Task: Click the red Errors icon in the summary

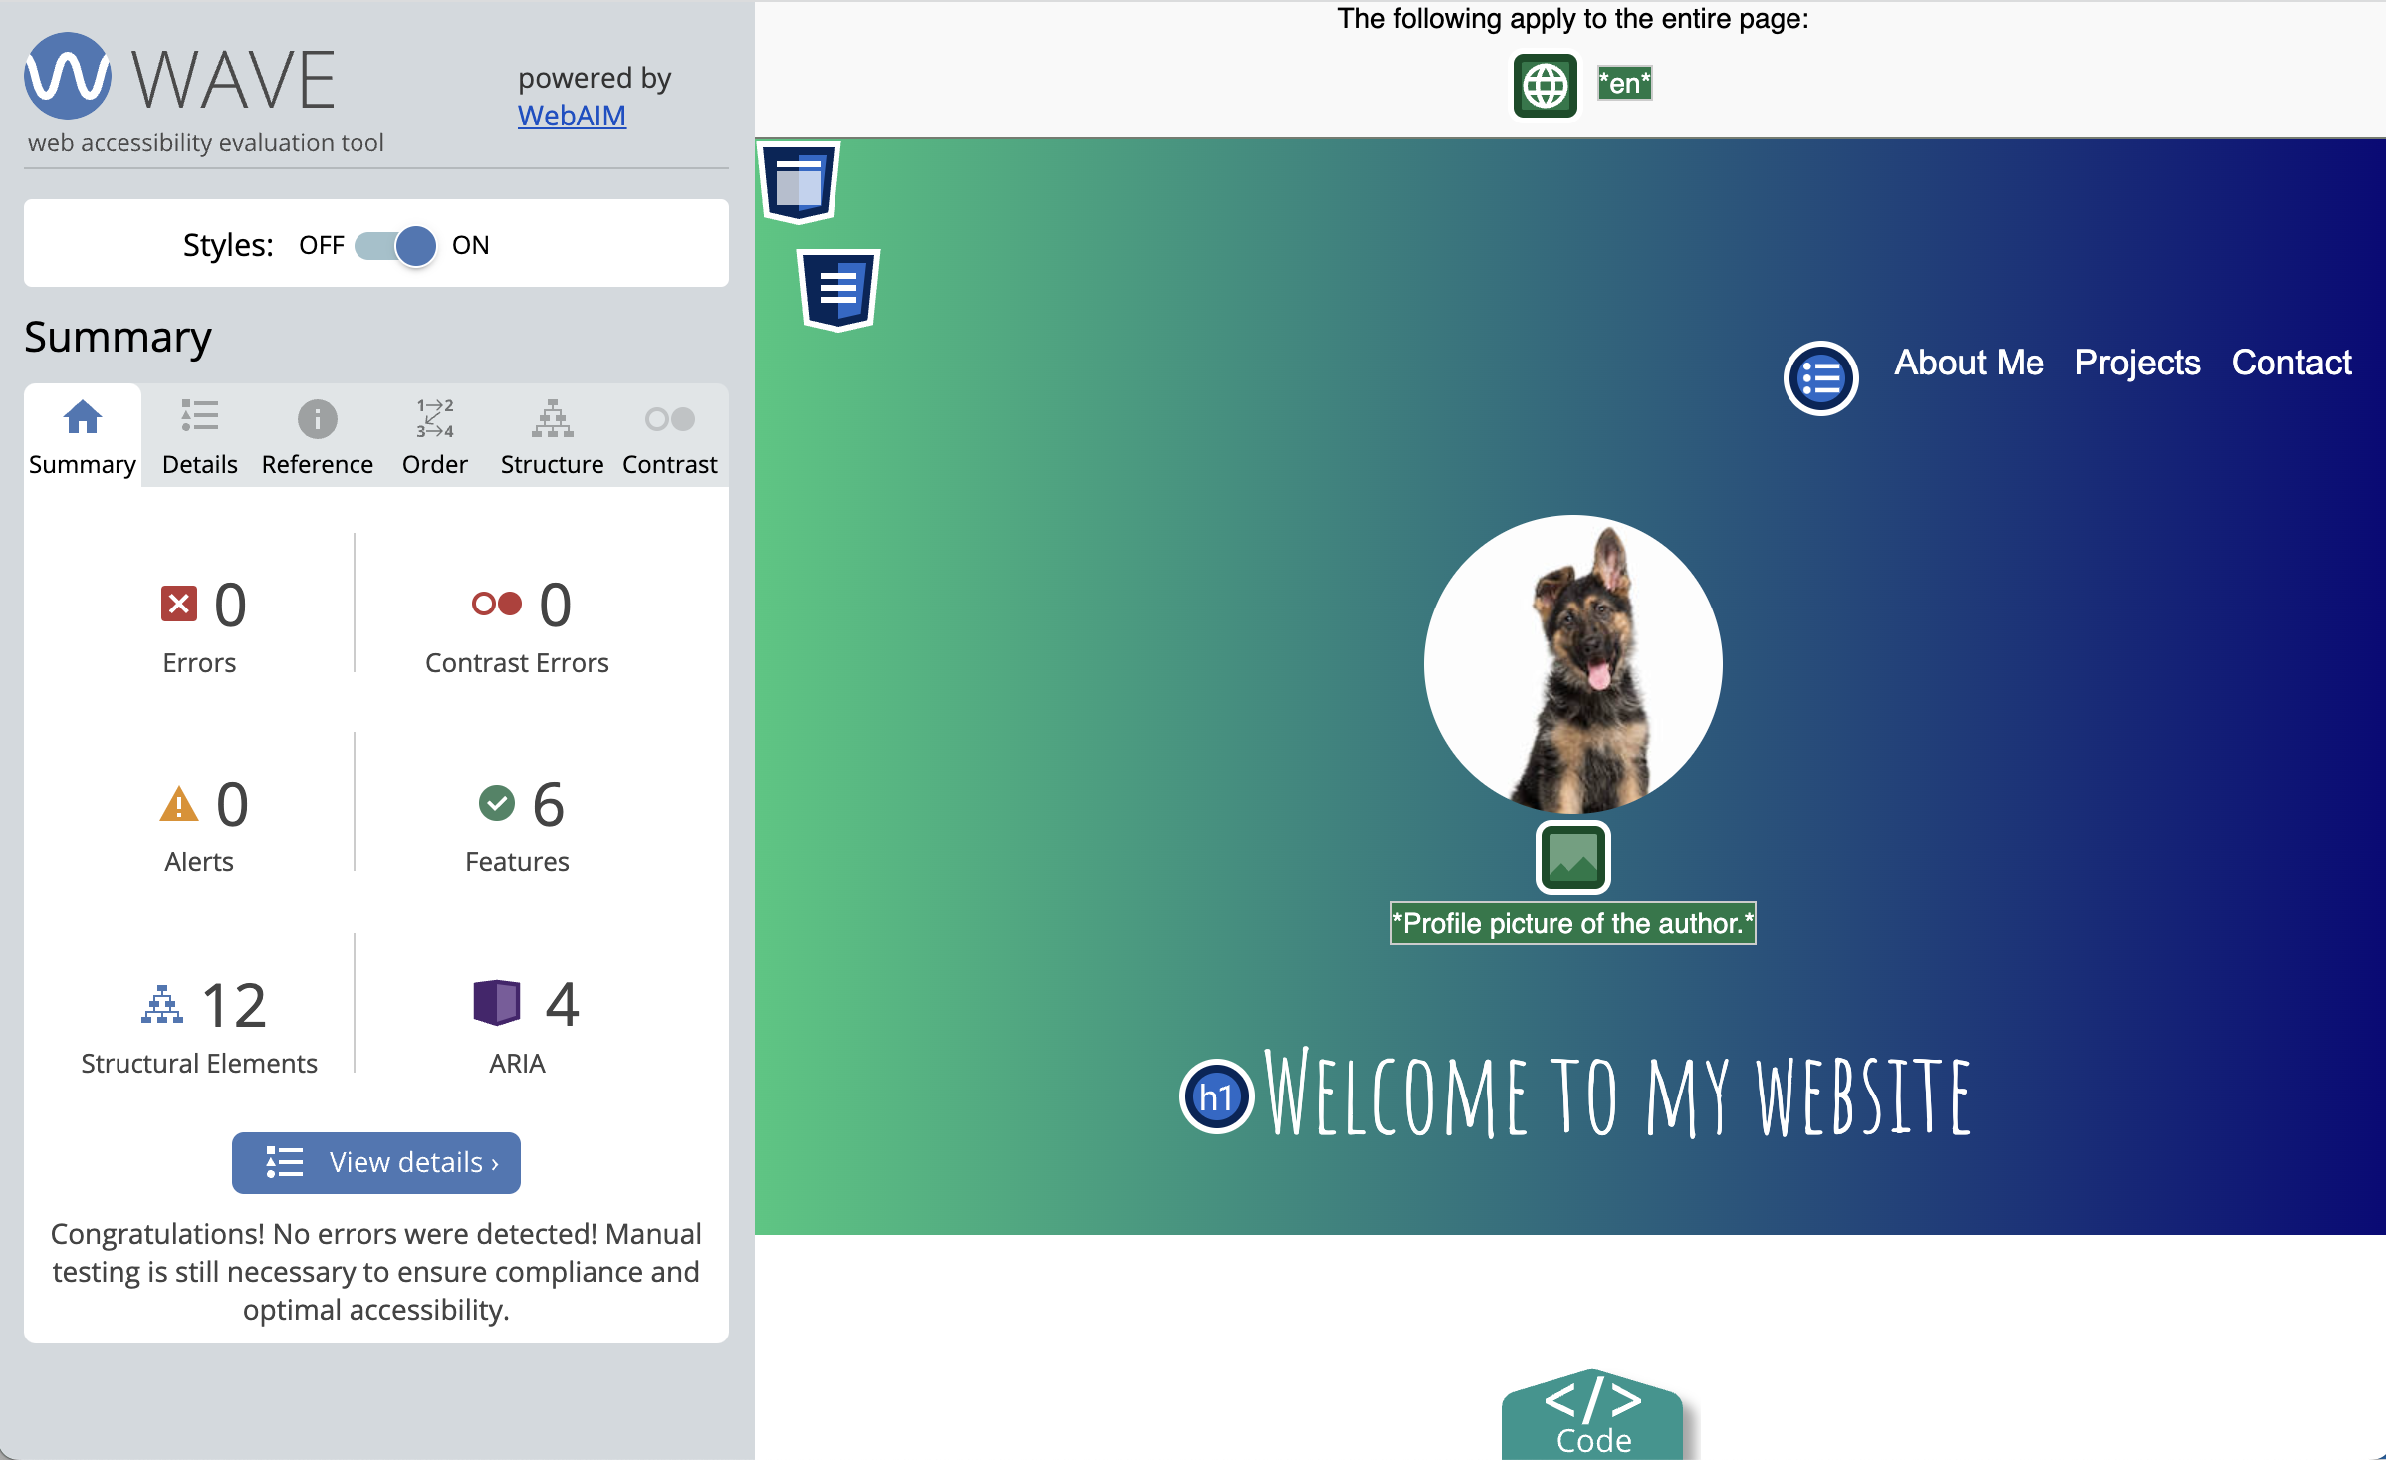Action: (x=177, y=603)
